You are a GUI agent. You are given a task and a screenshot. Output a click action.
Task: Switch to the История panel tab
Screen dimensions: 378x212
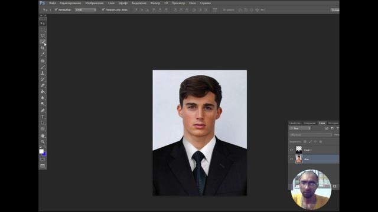[x=333, y=123]
